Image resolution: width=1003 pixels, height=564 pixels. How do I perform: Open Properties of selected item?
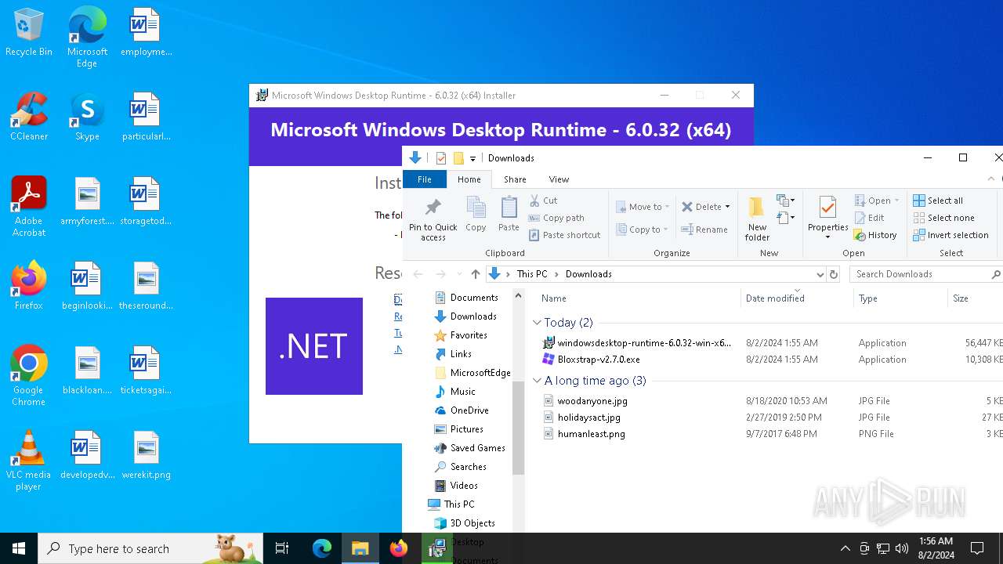pyautogui.click(x=827, y=219)
